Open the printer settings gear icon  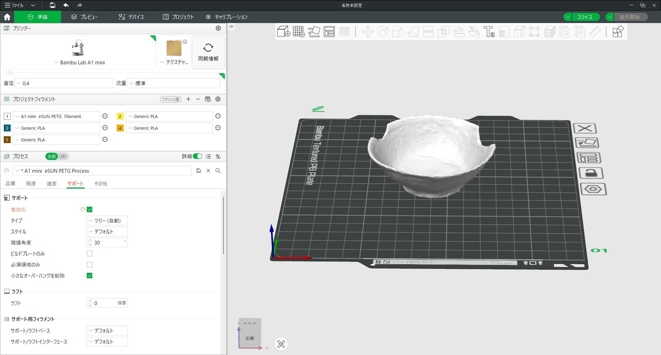click(218, 28)
